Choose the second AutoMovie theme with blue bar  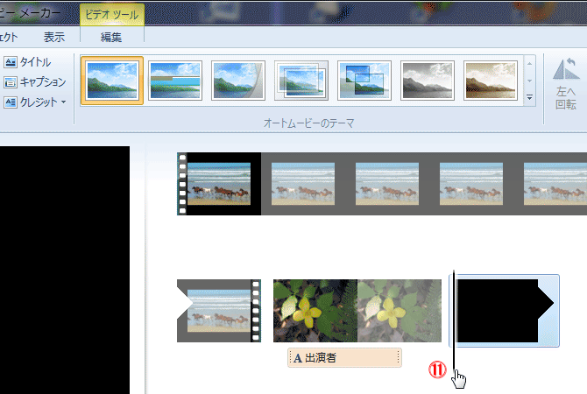175,81
